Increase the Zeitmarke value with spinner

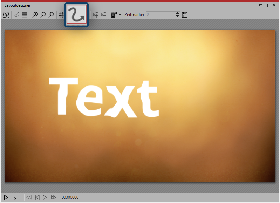pos(177,13)
